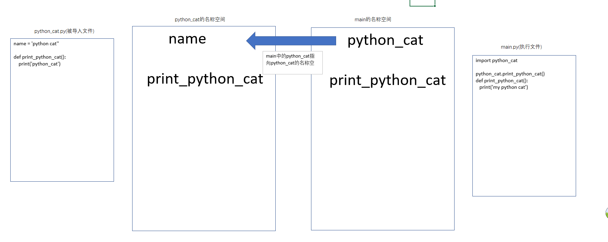Click the line "name = 'python cat''"
608x242 pixels.
pyautogui.click(x=36, y=44)
